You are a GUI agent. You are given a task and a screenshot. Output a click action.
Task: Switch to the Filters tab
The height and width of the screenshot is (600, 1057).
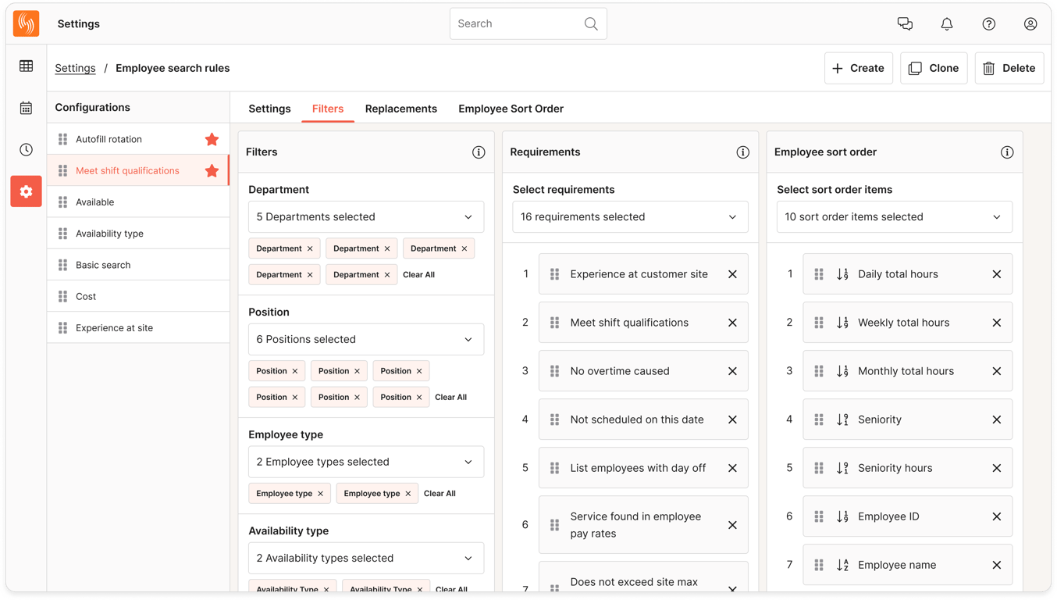pyautogui.click(x=328, y=109)
